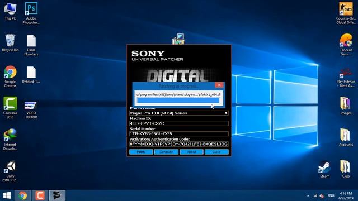Select the VIDEO EDITOR desktop icon
358x201 pixels.
click(31, 110)
